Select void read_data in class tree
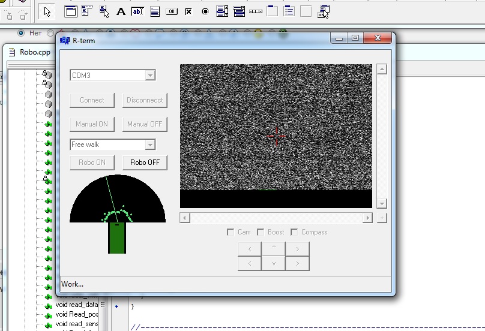Screen dimensions: 485x331 [x=76, y=305]
